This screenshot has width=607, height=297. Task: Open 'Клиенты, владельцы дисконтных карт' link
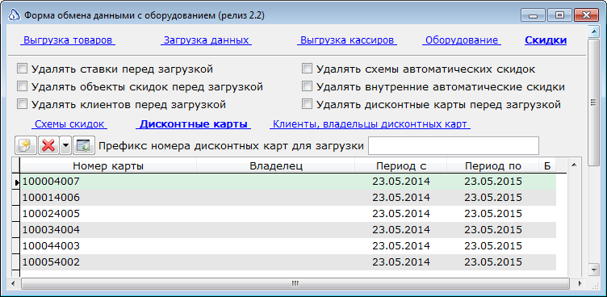click(x=370, y=124)
